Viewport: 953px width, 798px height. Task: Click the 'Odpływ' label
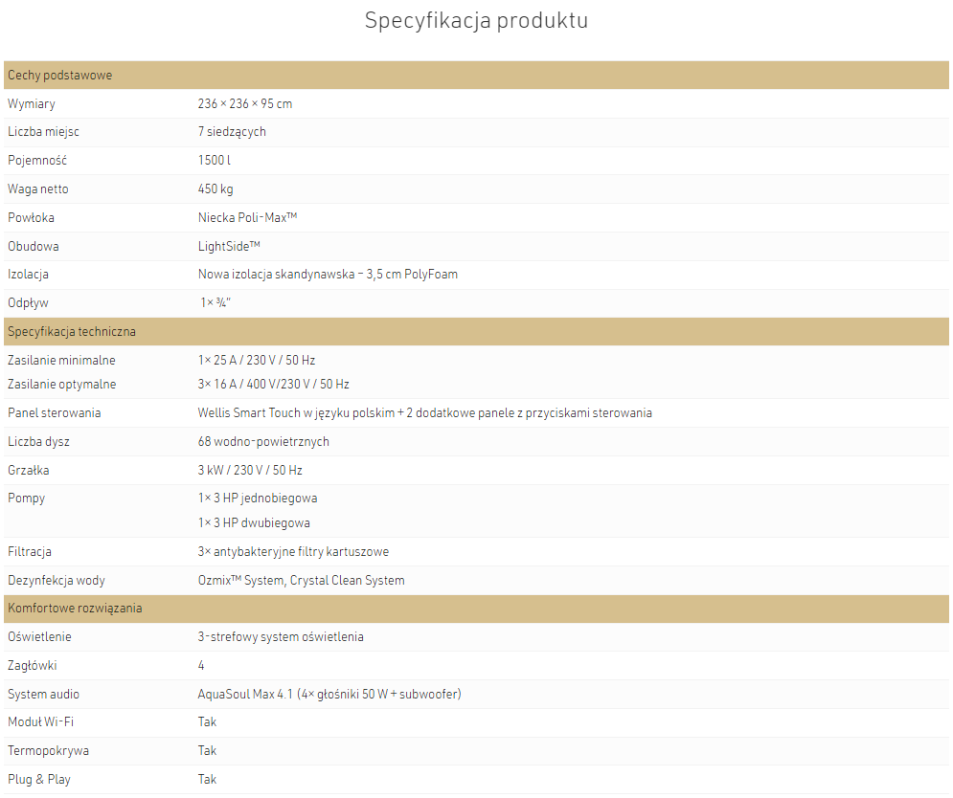(28, 303)
